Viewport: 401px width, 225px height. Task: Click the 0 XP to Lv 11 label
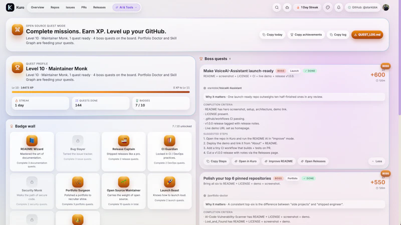point(181,87)
